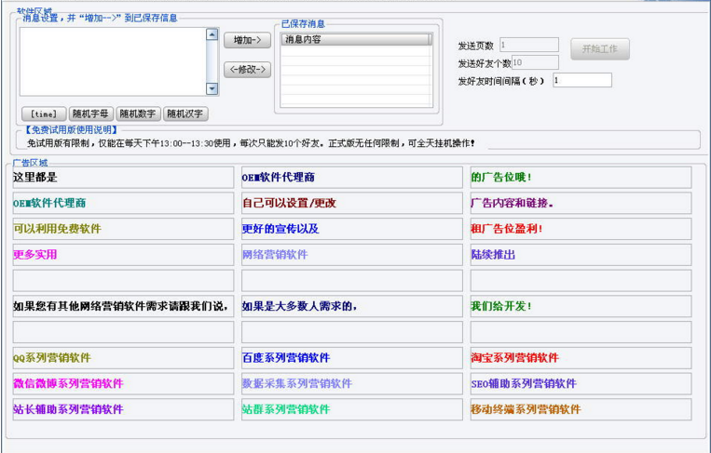Image resolution: width=711 pixels, height=453 pixels.
Task: Click the 发送页数 field
Action: [528, 45]
